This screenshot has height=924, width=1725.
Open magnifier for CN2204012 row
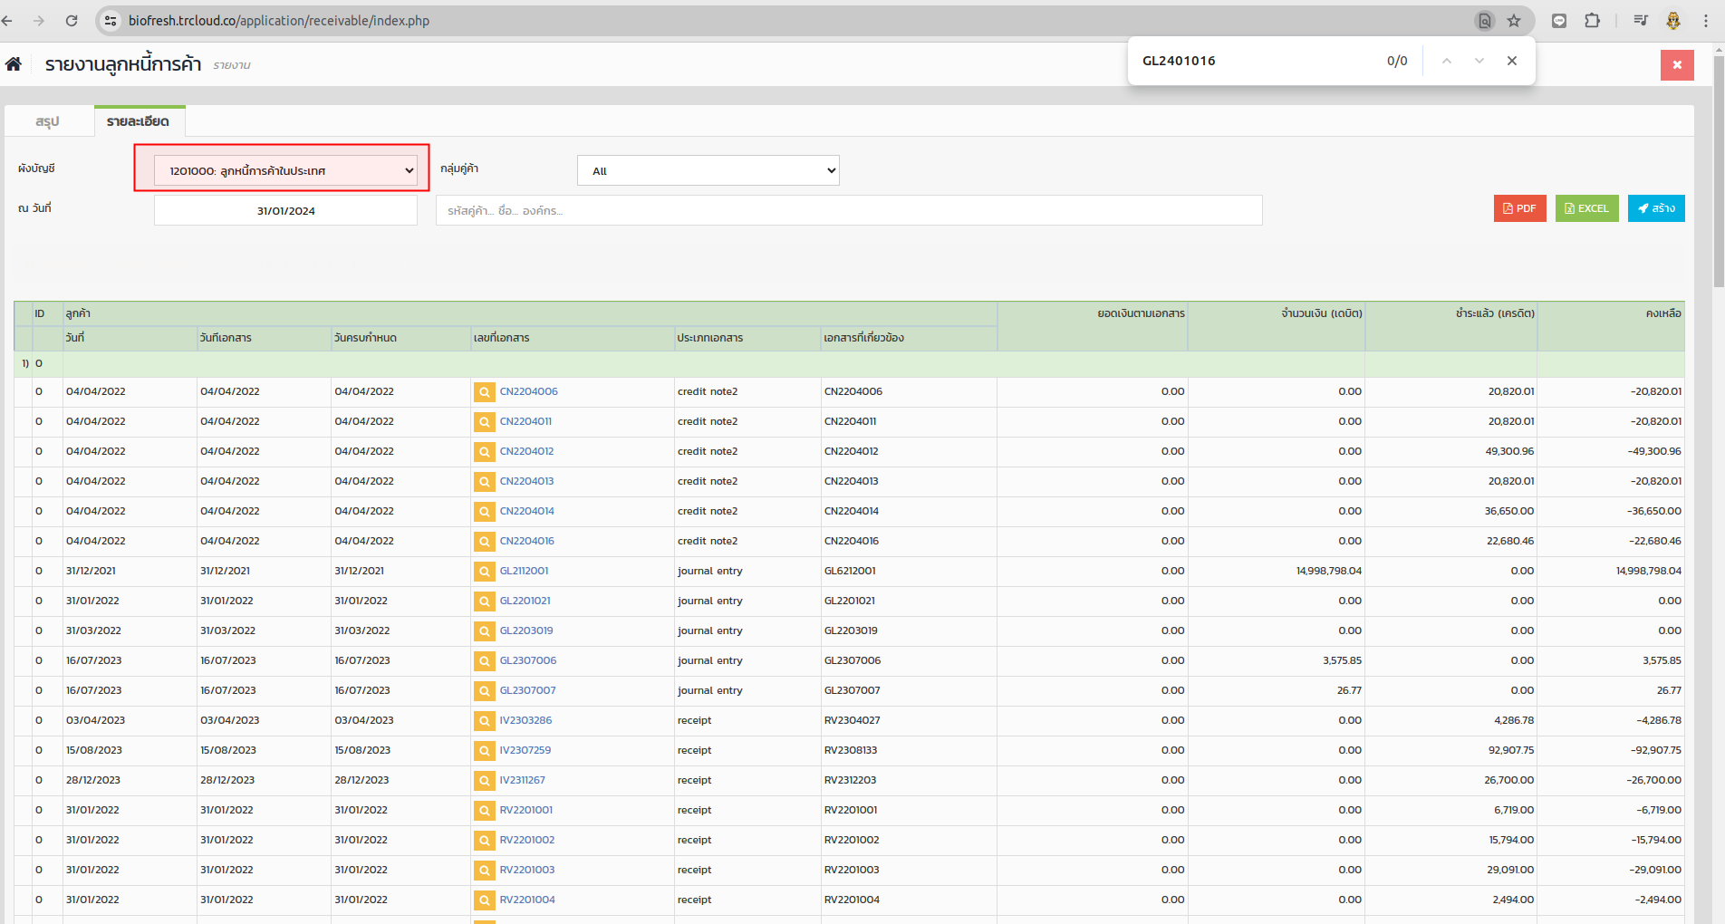click(485, 452)
